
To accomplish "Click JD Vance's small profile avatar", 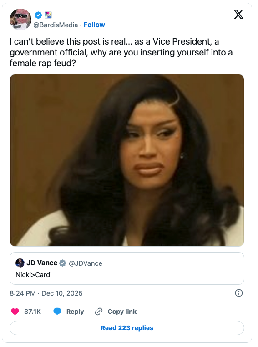I will coord(20,263).
